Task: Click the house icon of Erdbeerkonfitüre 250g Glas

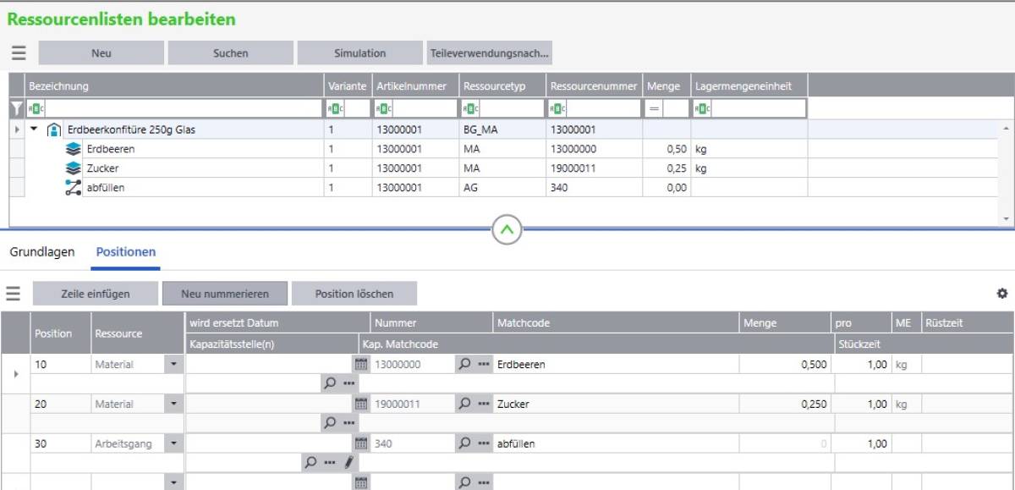Action: click(x=54, y=129)
